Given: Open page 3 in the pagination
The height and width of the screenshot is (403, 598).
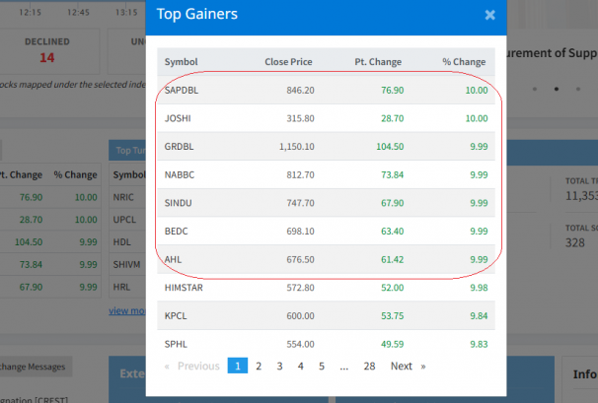Looking at the screenshot, I should (x=279, y=366).
